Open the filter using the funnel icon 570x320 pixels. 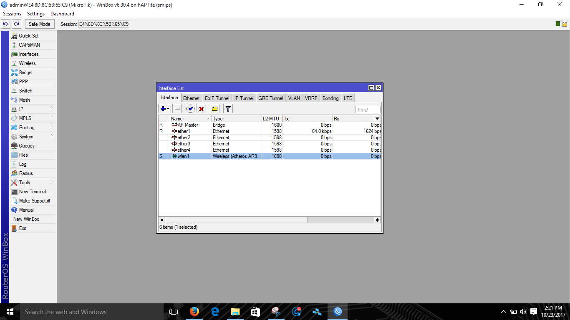pyautogui.click(x=228, y=108)
